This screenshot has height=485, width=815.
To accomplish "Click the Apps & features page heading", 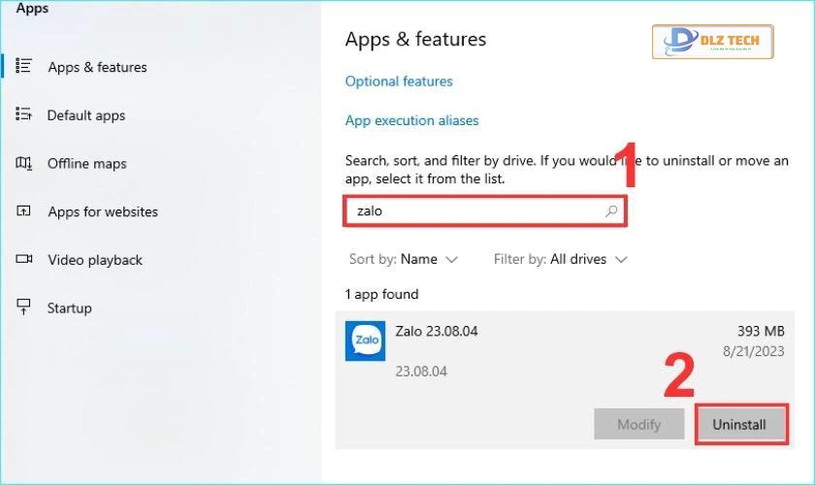I will (x=416, y=39).
